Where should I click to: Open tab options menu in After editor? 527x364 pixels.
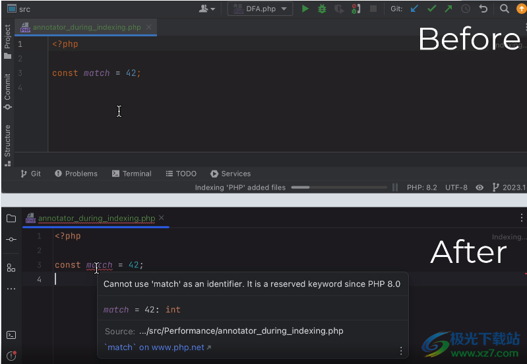pyautogui.click(x=521, y=218)
